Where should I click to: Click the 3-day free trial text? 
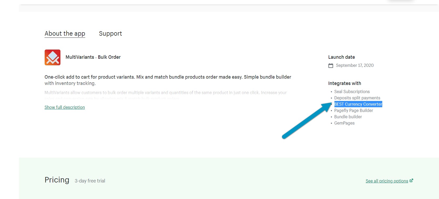coord(90,181)
